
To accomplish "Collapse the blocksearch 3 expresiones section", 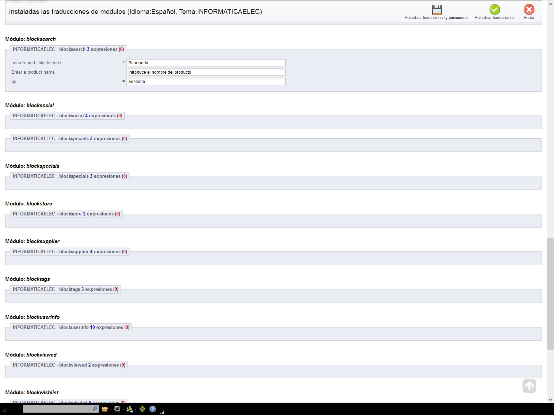I will (x=68, y=49).
